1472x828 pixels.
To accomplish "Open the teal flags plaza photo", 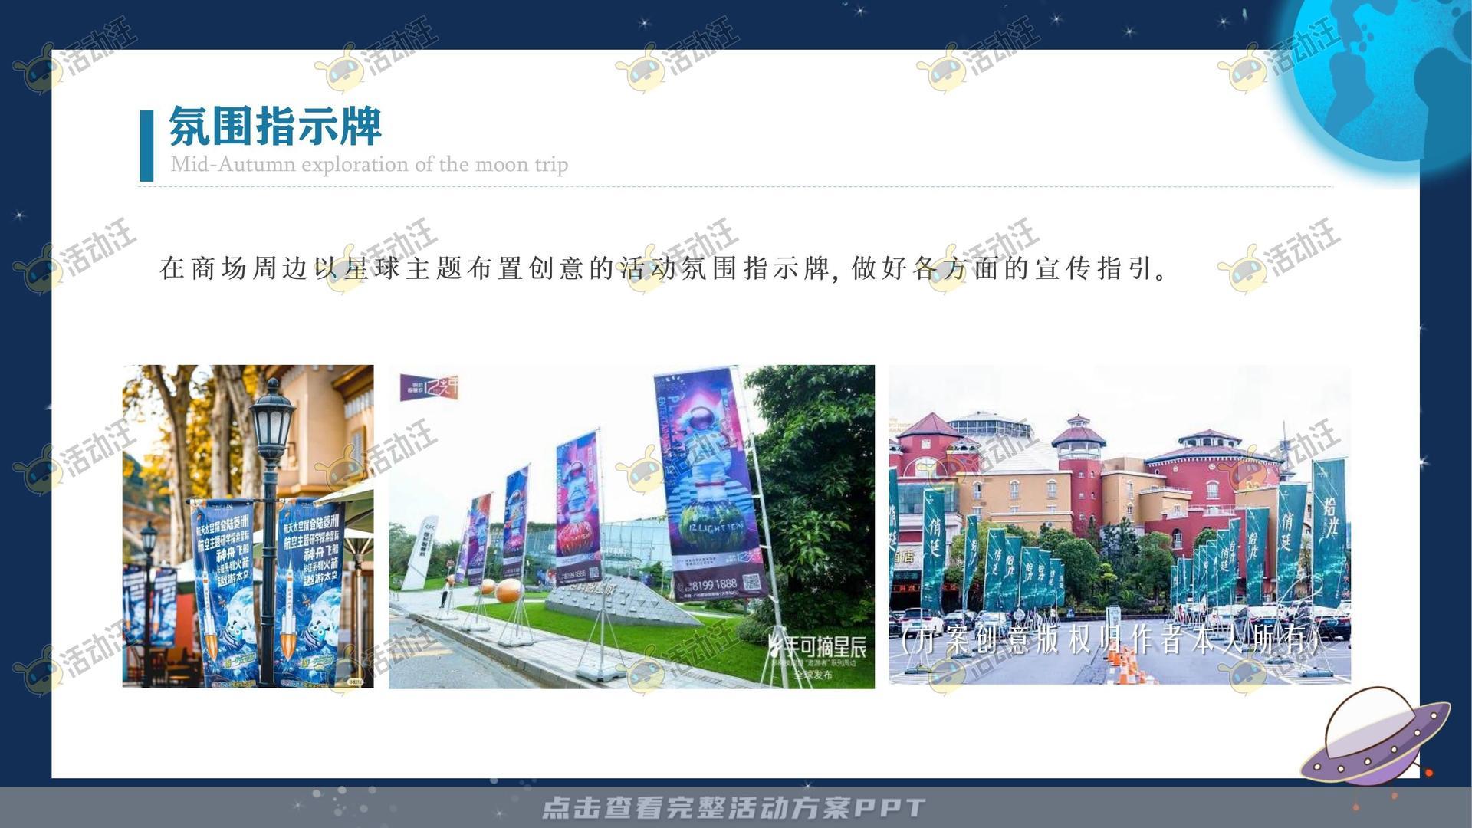I will [x=1120, y=524].
